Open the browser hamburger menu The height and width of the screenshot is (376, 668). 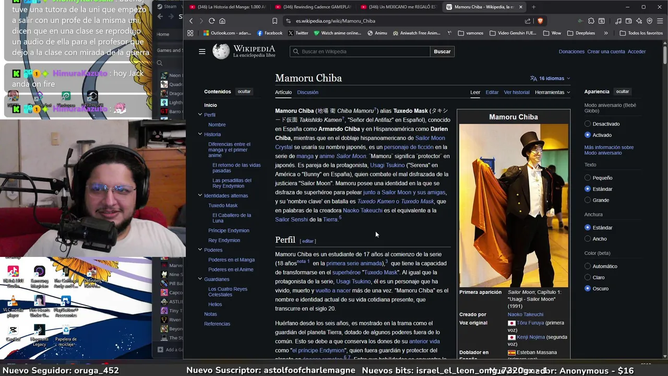point(660,21)
